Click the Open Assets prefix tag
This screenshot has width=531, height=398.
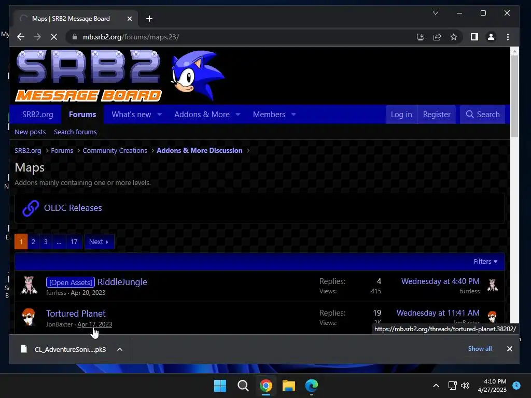point(71,282)
